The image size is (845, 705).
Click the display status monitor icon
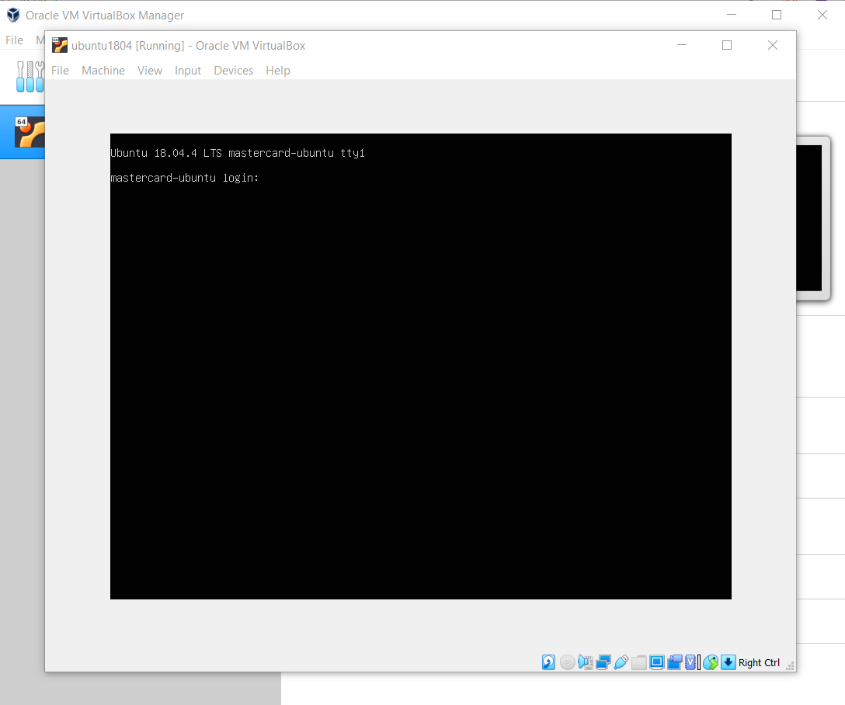[x=657, y=662]
